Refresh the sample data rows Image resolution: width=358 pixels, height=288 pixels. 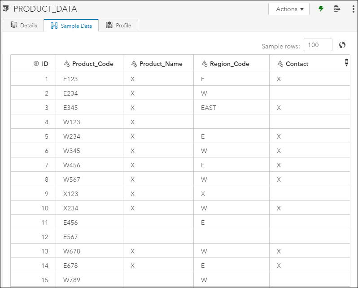tap(342, 45)
